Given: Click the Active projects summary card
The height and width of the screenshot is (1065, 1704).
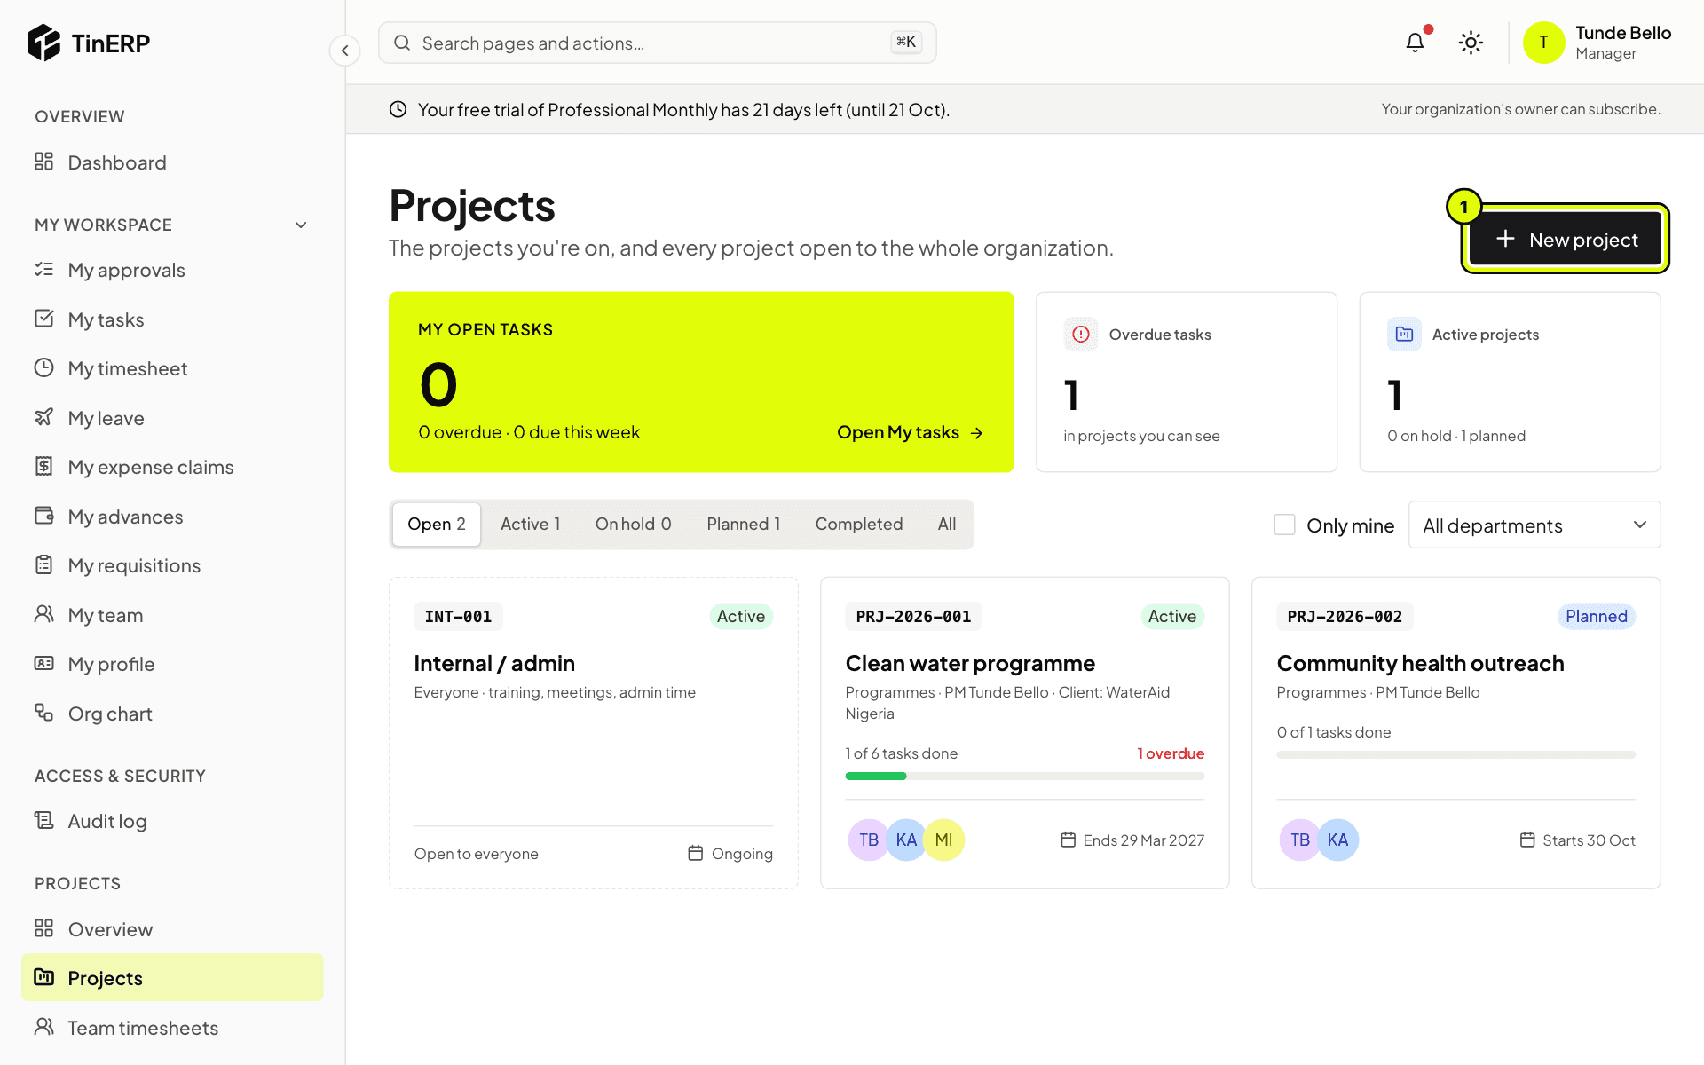Looking at the screenshot, I should pyautogui.click(x=1510, y=382).
